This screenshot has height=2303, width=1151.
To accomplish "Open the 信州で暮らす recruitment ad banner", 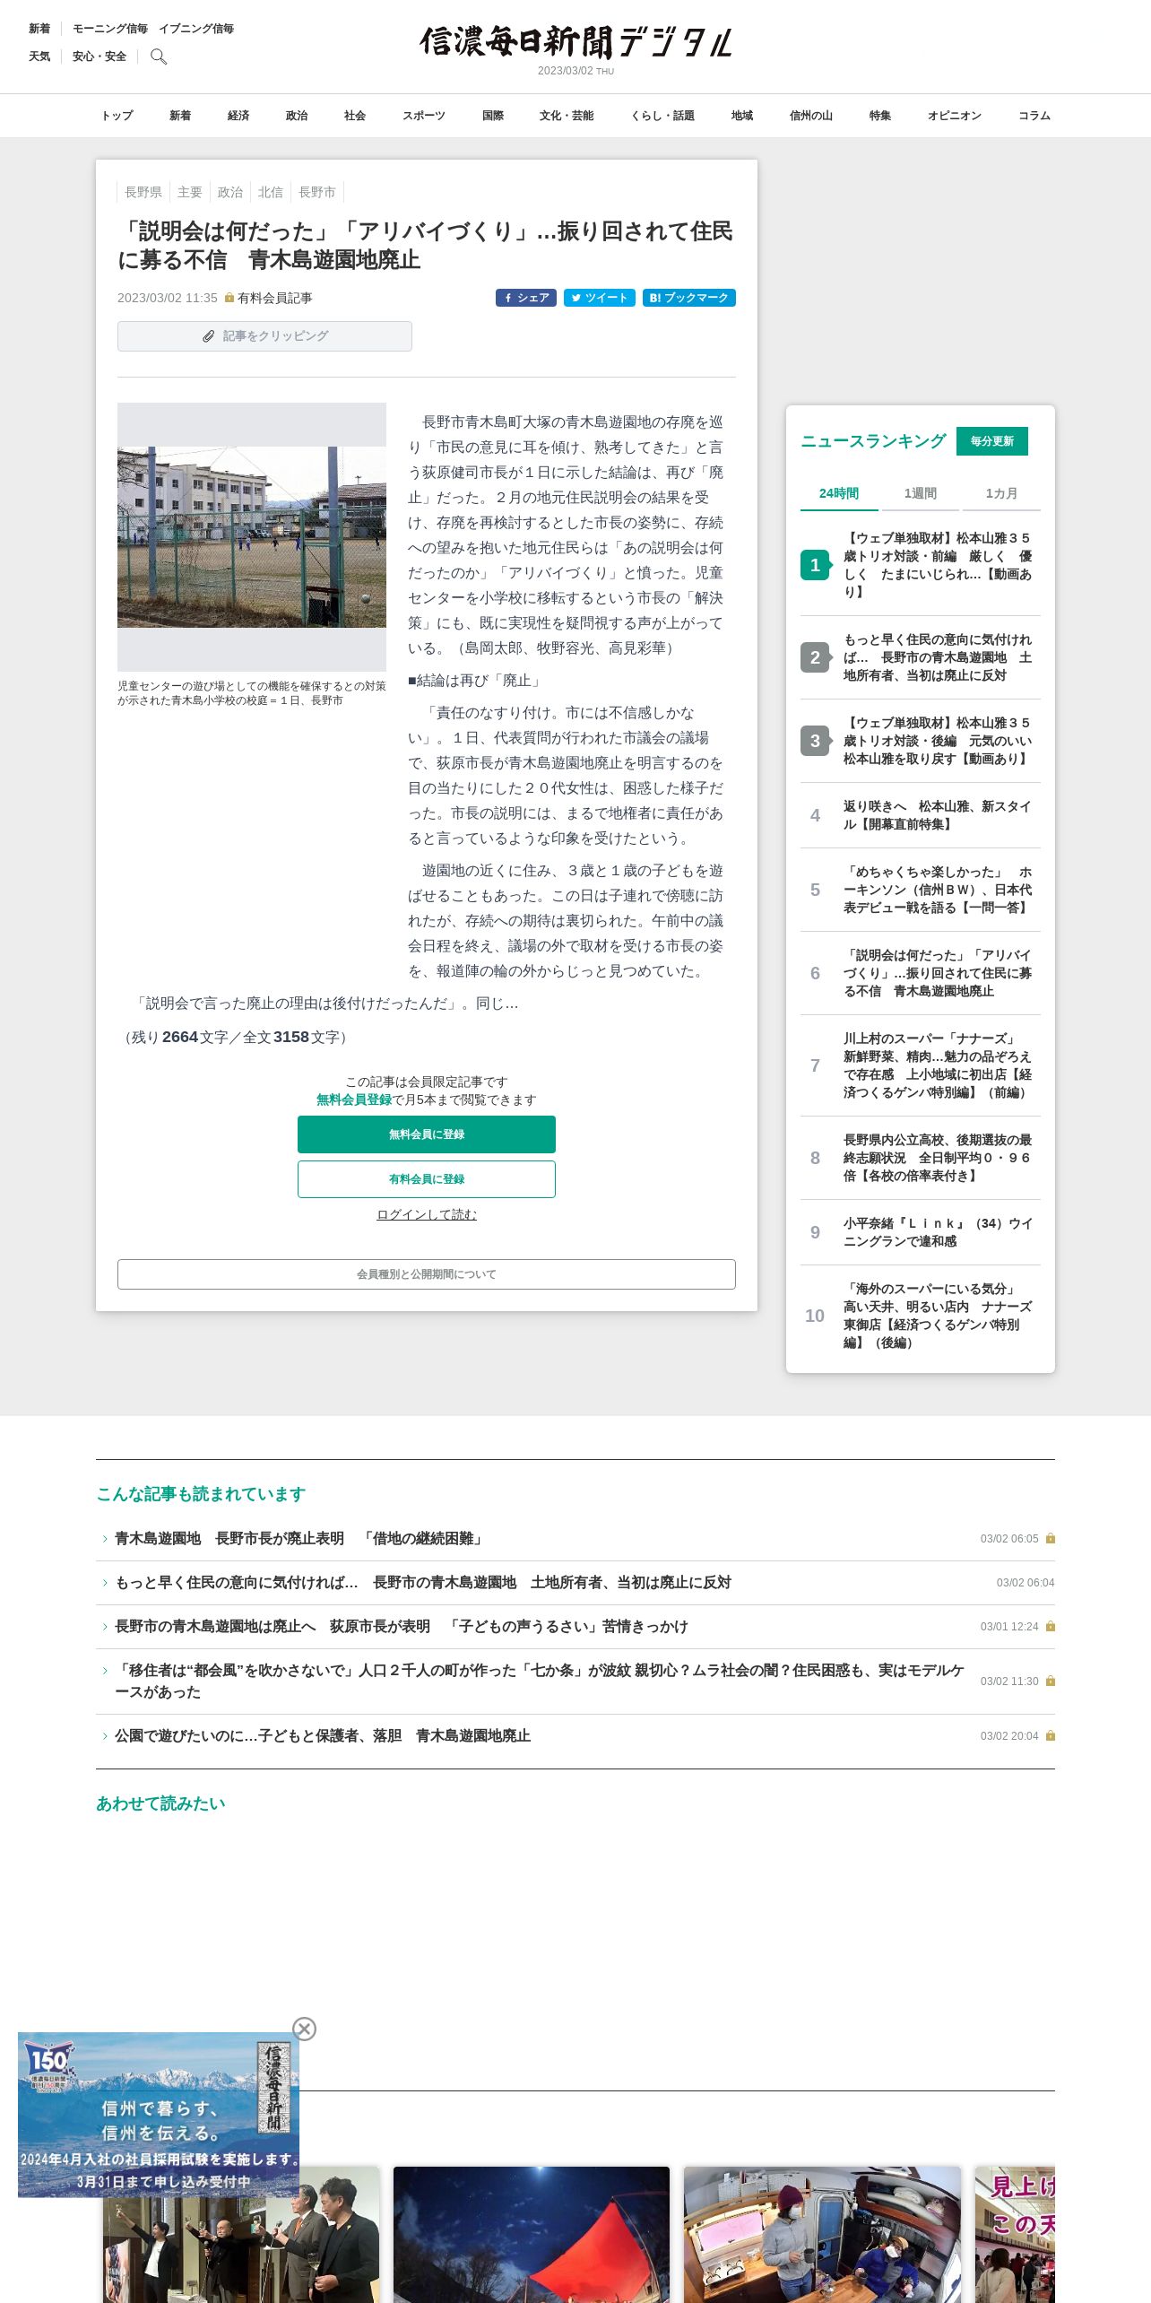I will click(159, 2115).
